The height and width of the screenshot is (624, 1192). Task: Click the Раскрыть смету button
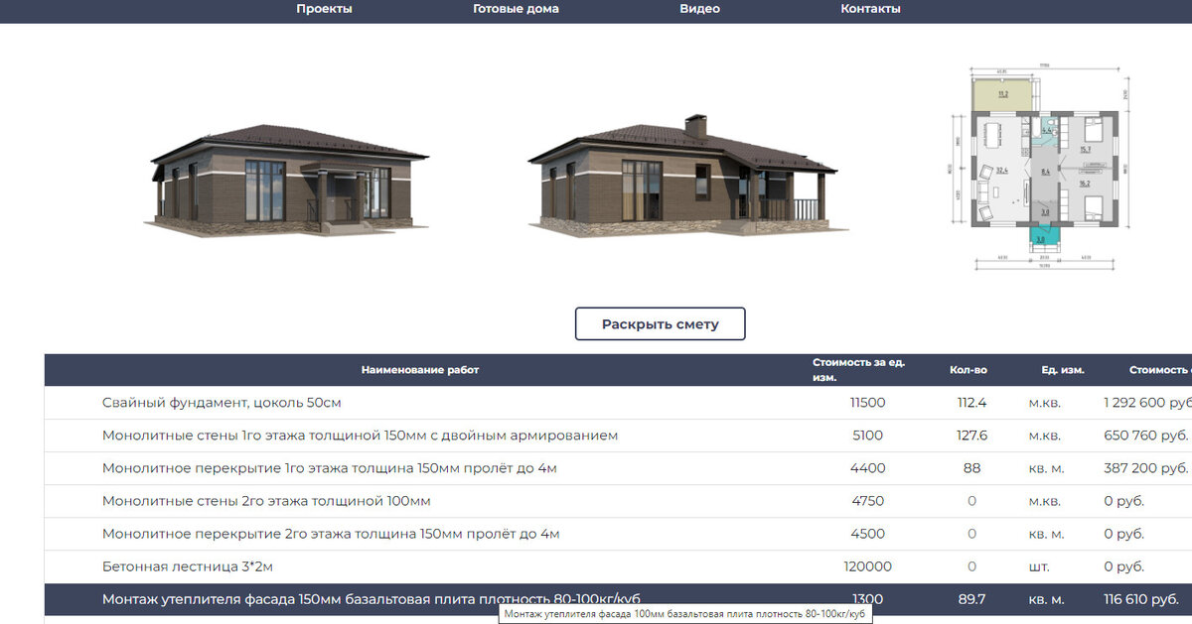coord(660,324)
